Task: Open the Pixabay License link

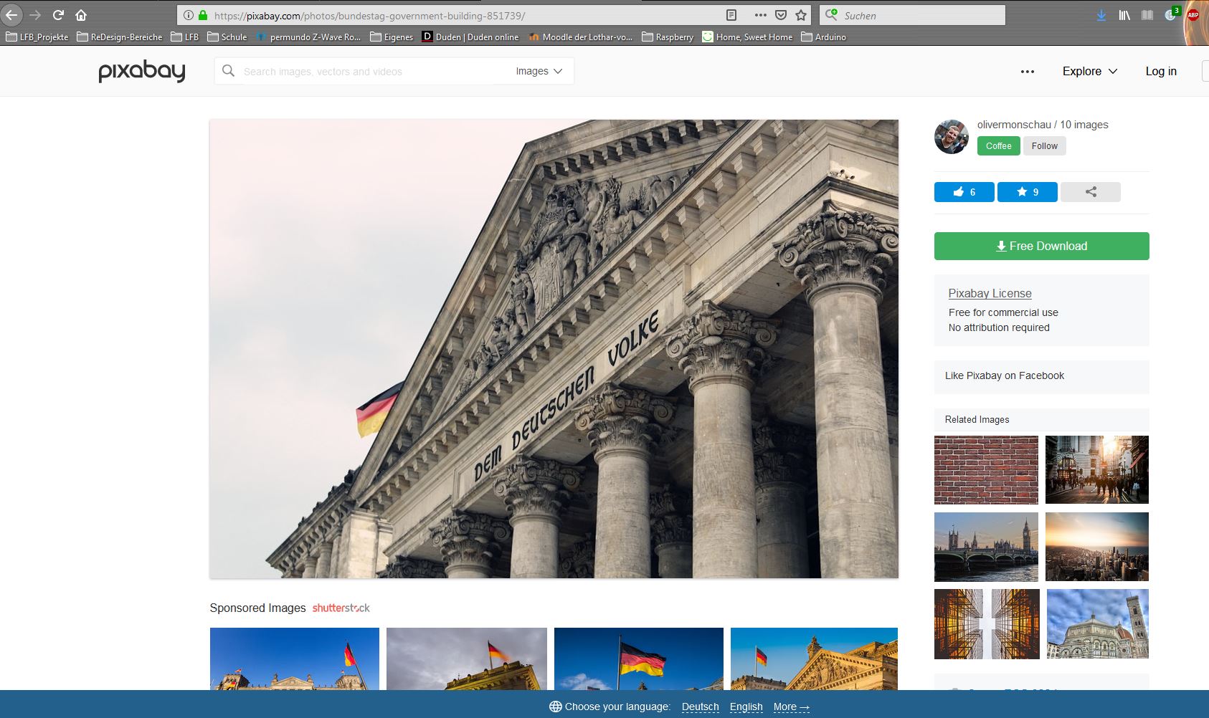Action: pos(990,293)
